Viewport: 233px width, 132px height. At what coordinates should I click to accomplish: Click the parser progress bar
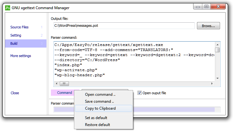pyautogui.click(x=137, y=110)
